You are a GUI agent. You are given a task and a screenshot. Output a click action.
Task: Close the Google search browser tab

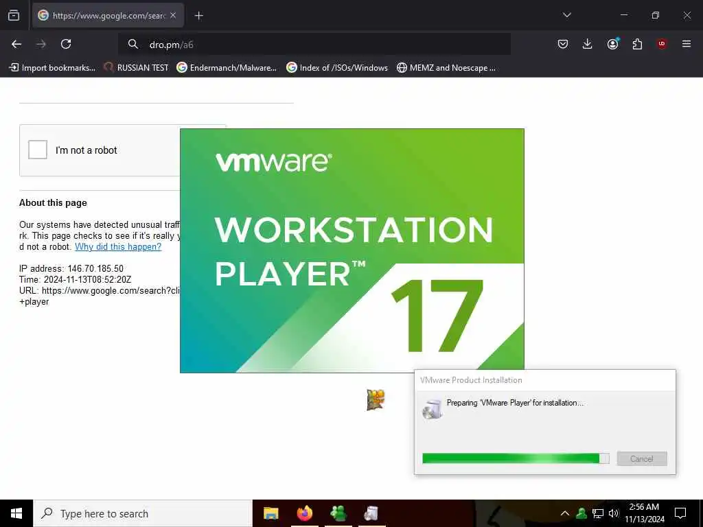point(172,15)
